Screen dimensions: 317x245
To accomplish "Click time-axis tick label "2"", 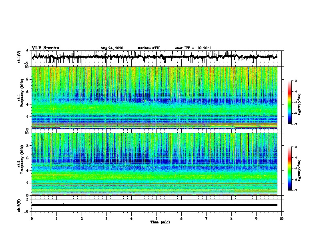I will [x=82, y=219].
